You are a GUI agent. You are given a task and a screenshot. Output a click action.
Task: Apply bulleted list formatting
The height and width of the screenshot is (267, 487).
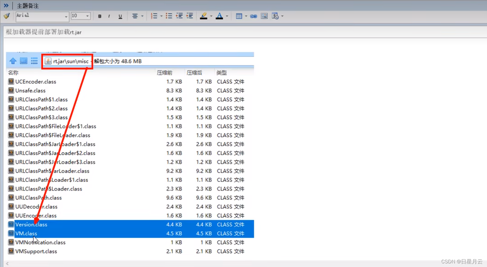click(x=169, y=16)
